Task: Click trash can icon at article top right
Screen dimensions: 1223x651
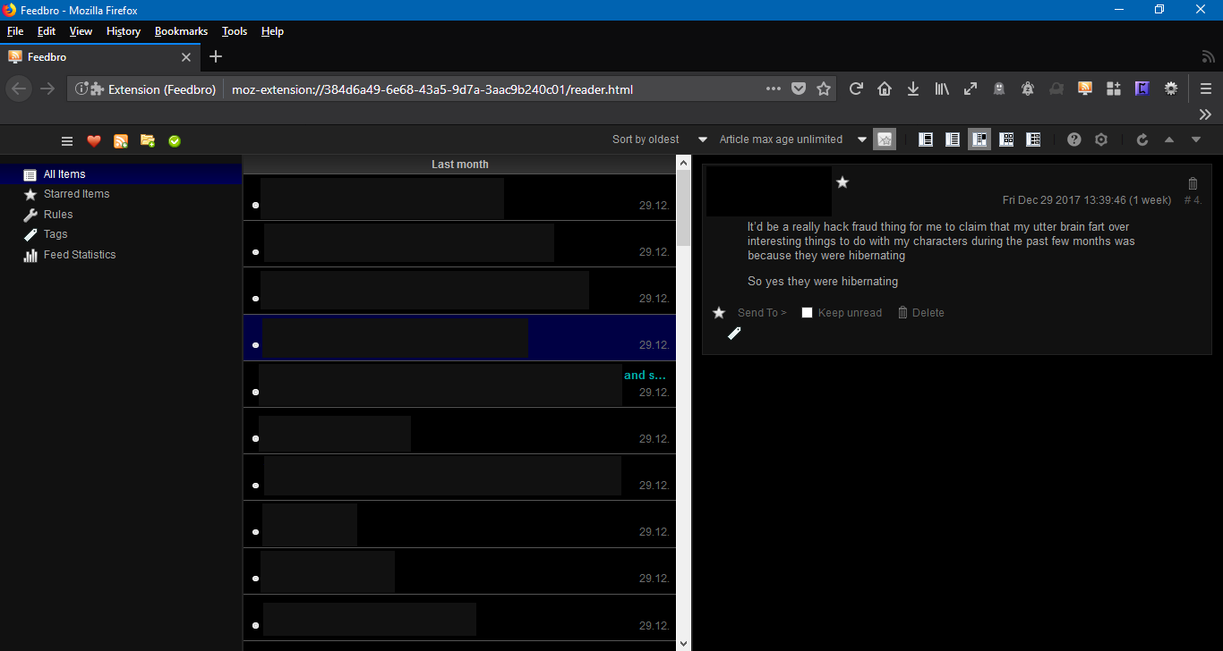Action: [1193, 182]
